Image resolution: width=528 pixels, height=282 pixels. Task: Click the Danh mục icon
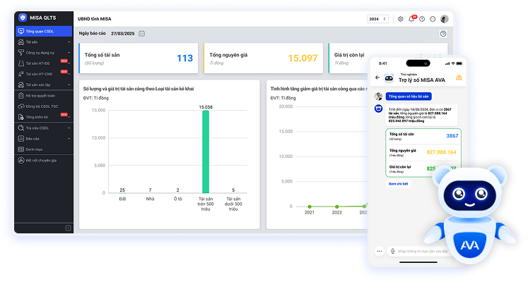pos(21,149)
